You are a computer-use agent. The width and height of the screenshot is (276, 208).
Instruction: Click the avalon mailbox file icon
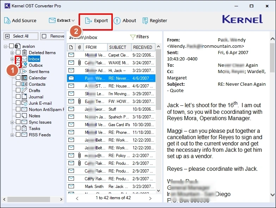tap(17, 46)
